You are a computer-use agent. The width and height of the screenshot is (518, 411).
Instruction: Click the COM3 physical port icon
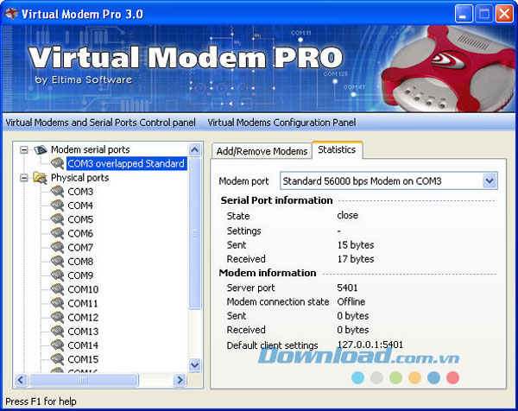(x=57, y=192)
